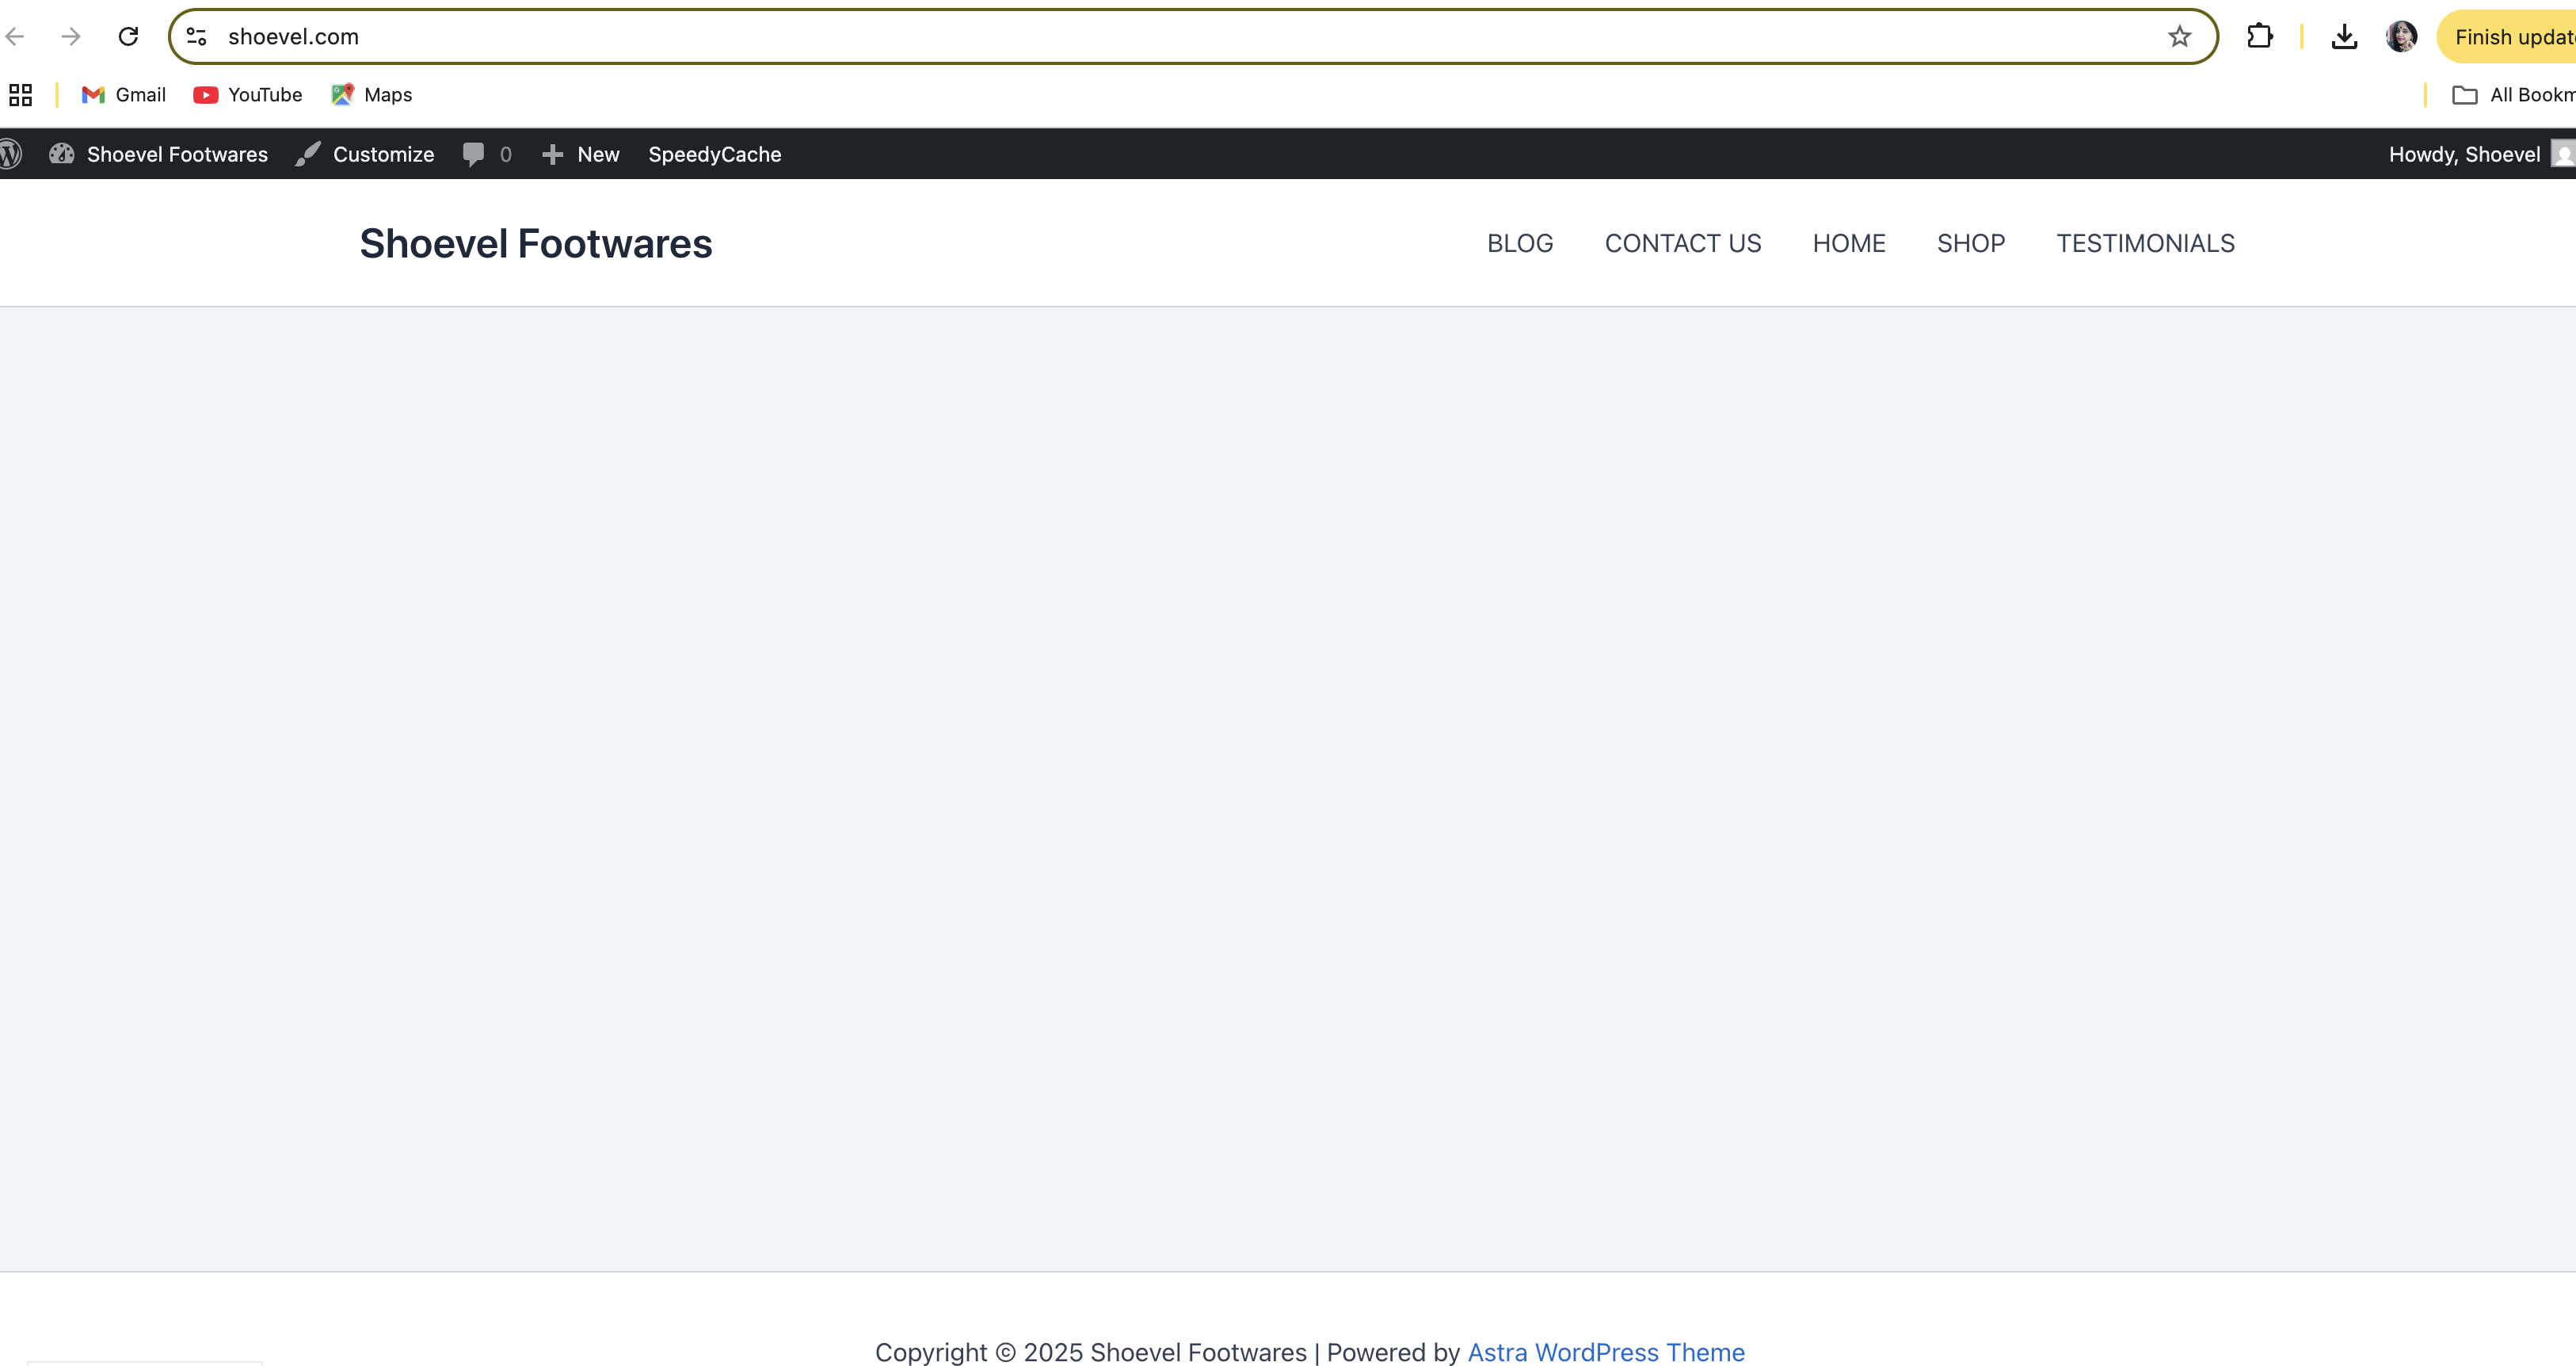The height and width of the screenshot is (1366, 2576).
Task: Open the extensions puzzle icon
Action: pos(2259,37)
